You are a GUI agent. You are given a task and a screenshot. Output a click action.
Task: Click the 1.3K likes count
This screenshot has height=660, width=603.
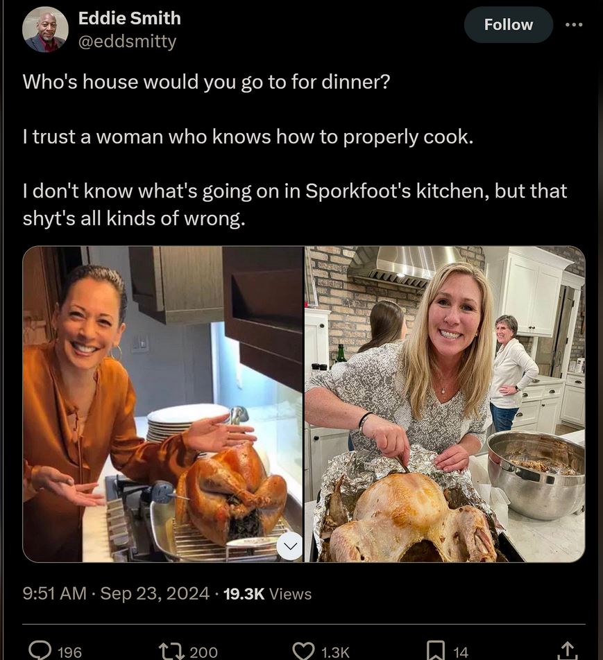(x=335, y=652)
